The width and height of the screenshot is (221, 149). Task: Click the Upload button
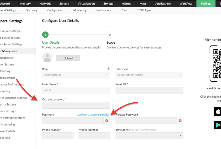click(68, 58)
